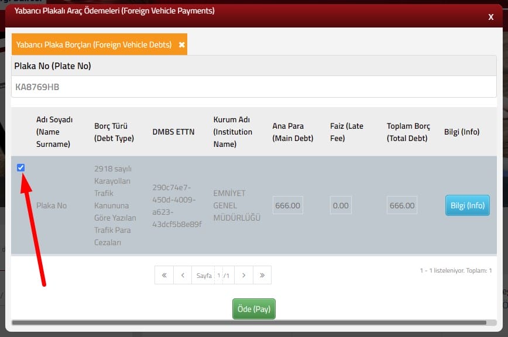The width and height of the screenshot is (508, 337).
Task: Click the Ana Para 666.00 field
Action: click(x=287, y=205)
